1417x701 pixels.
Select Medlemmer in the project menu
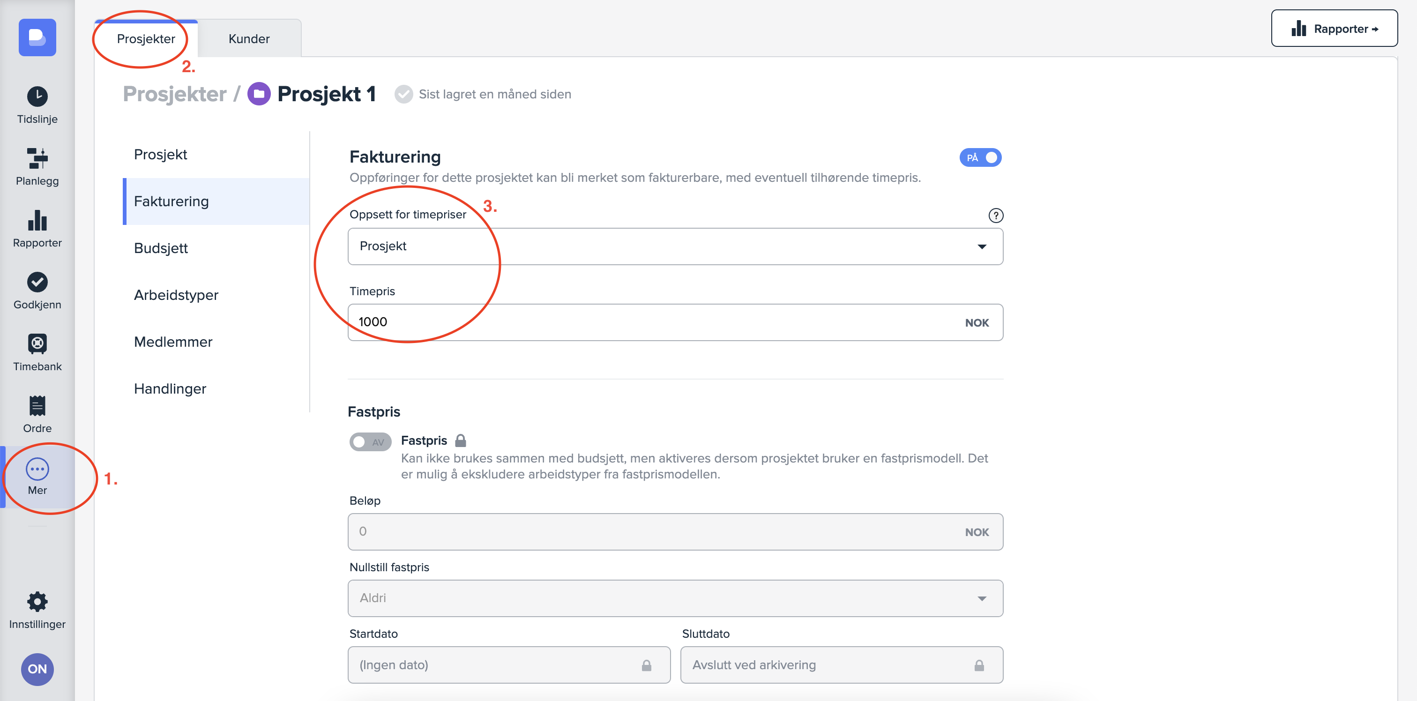(x=173, y=342)
